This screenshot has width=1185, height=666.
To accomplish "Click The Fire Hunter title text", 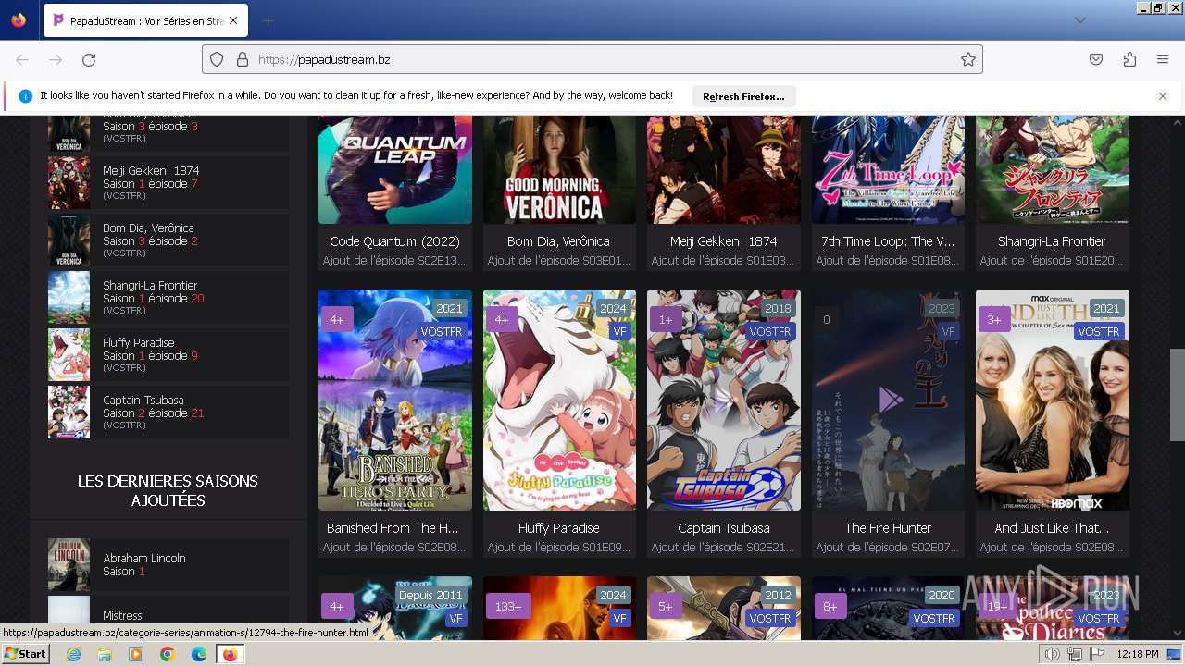I will [888, 528].
